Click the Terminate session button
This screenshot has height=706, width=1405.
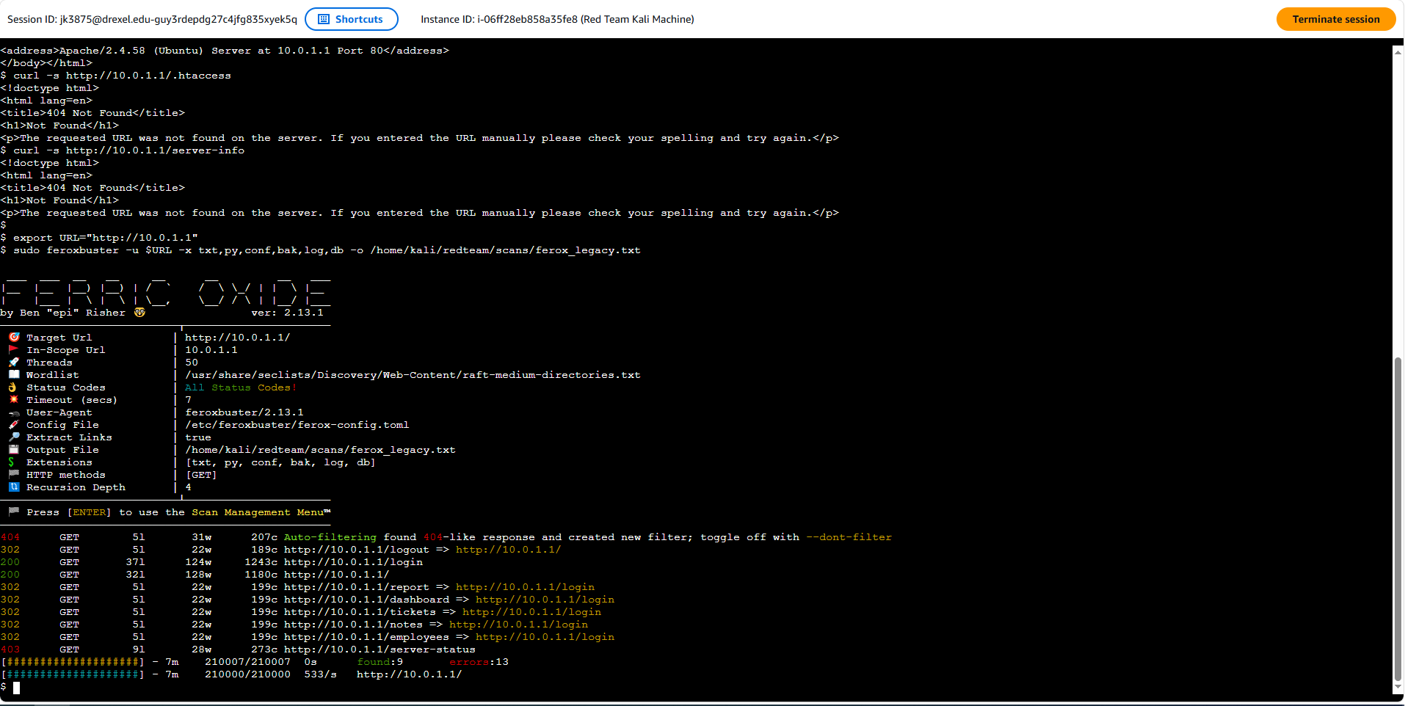click(1336, 19)
